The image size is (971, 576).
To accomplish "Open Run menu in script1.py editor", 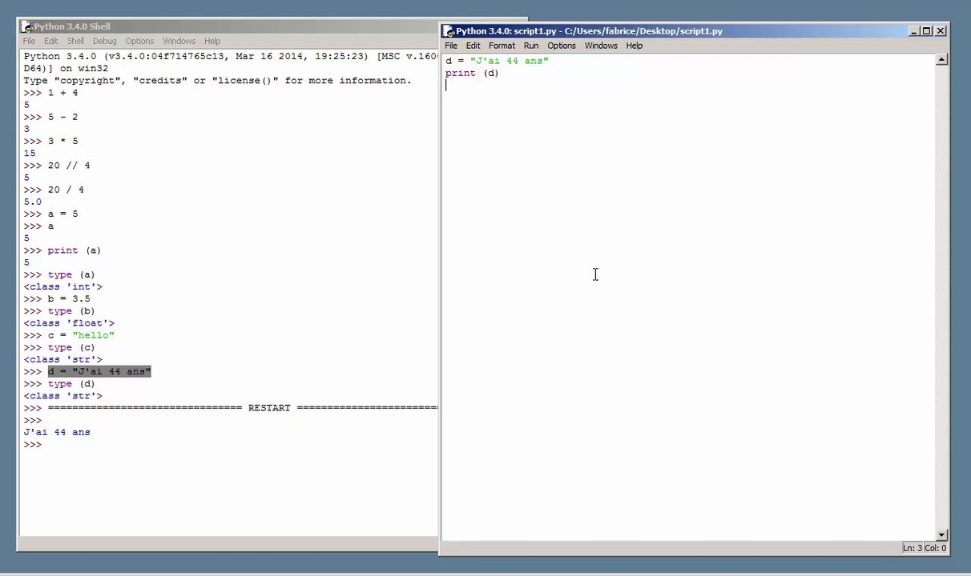I will [530, 46].
